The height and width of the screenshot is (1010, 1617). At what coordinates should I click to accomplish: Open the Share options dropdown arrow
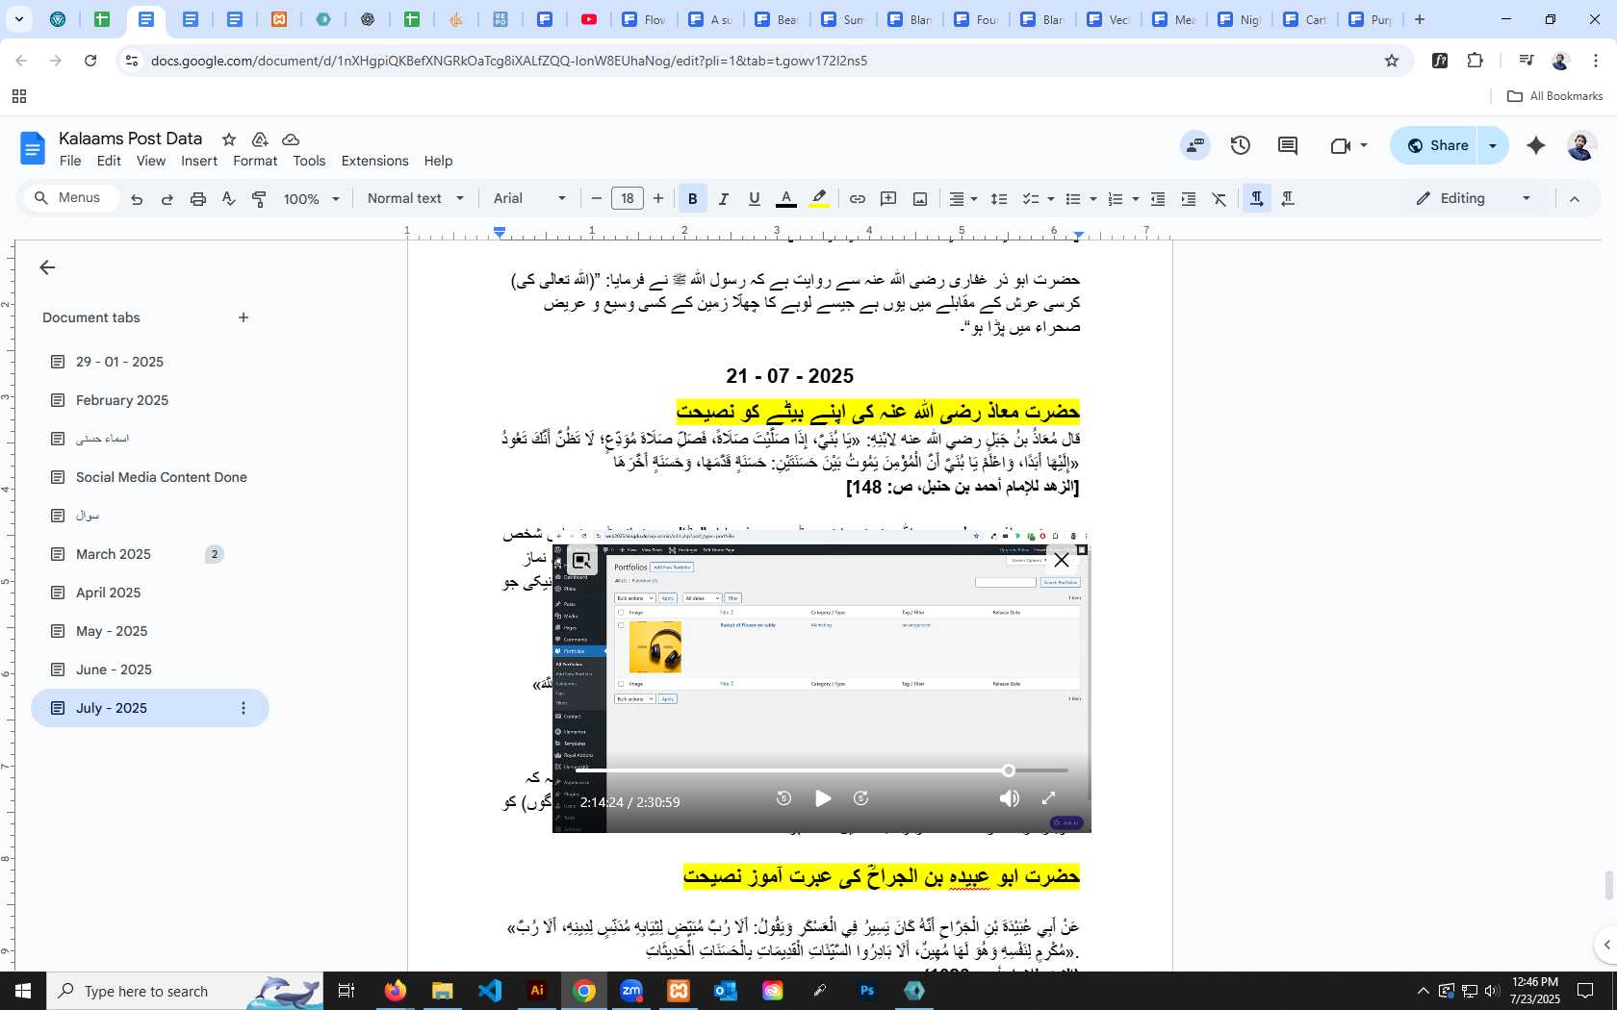[1493, 145]
